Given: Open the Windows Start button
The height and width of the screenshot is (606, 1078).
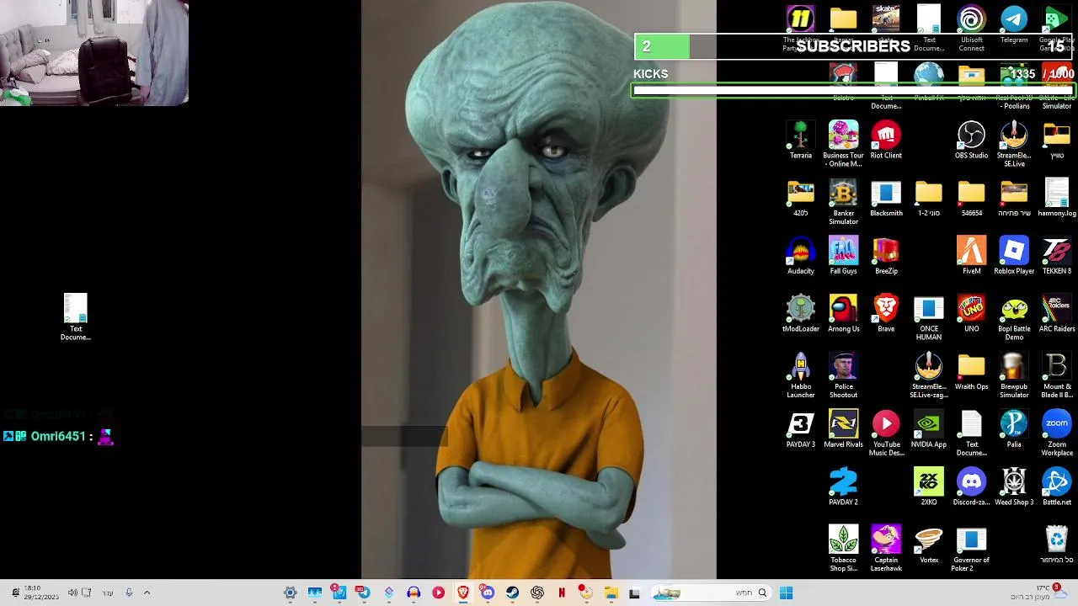Looking at the screenshot, I should point(786,593).
